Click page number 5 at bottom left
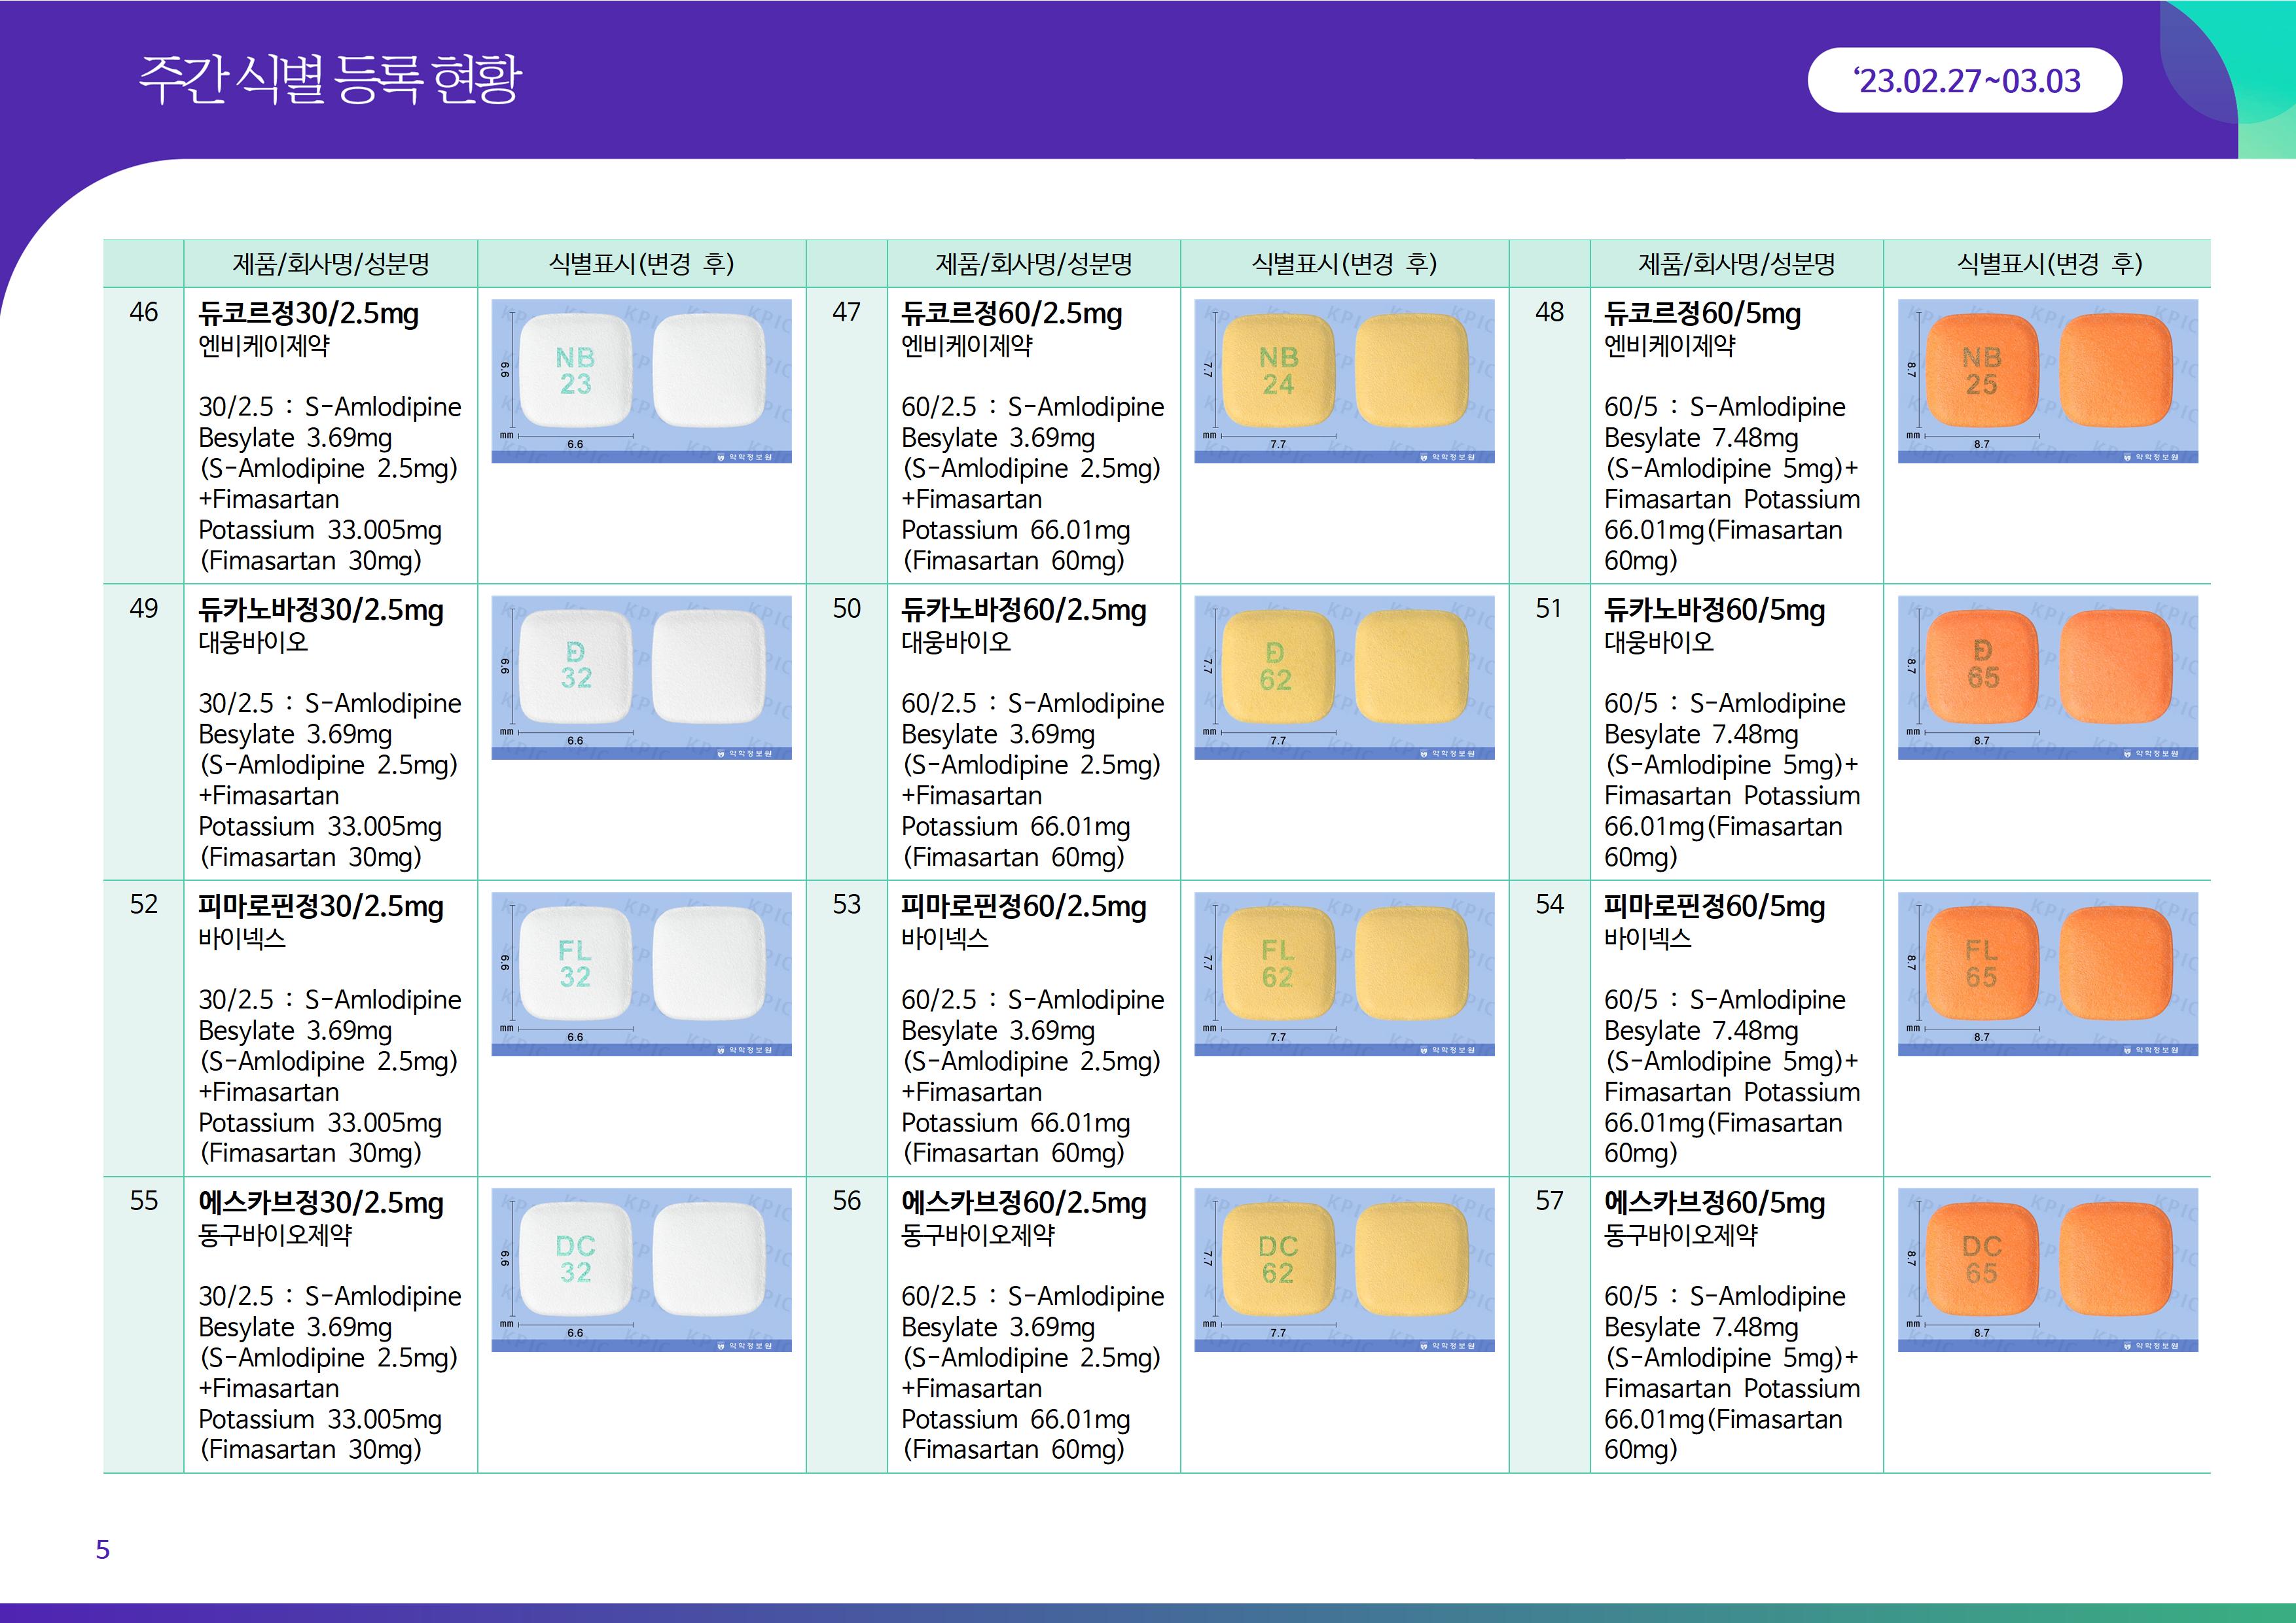Image resolution: width=2296 pixels, height=1623 pixels. click(x=102, y=1549)
